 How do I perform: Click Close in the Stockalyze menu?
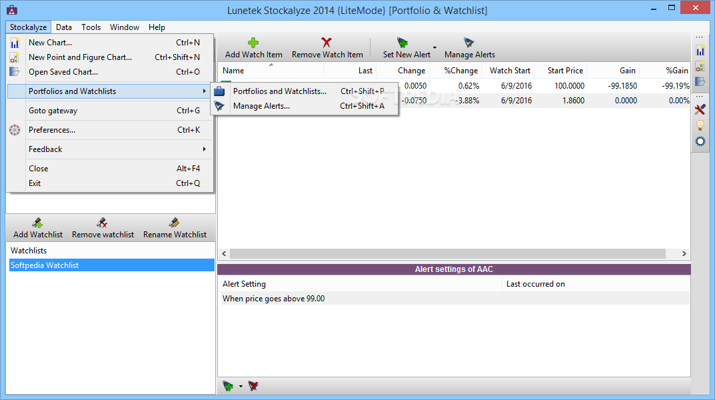pyautogui.click(x=111, y=168)
